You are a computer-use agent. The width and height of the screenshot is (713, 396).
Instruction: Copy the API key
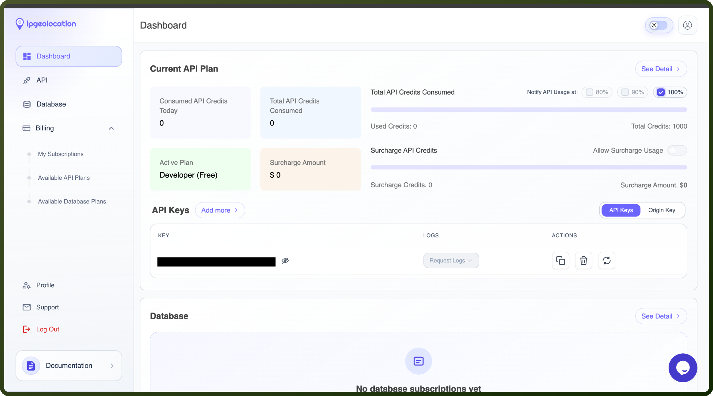[x=561, y=261]
